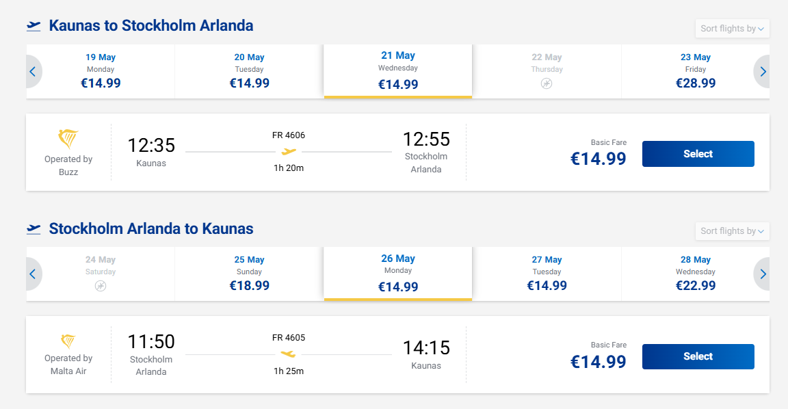Open Sort flights by for outbound flights
The image size is (788, 409).
point(732,29)
